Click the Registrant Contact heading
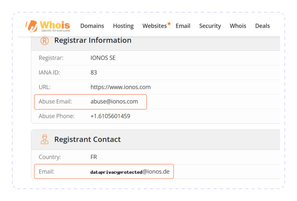This screenshot has width=297, height=201. click(x=88, y=139)
